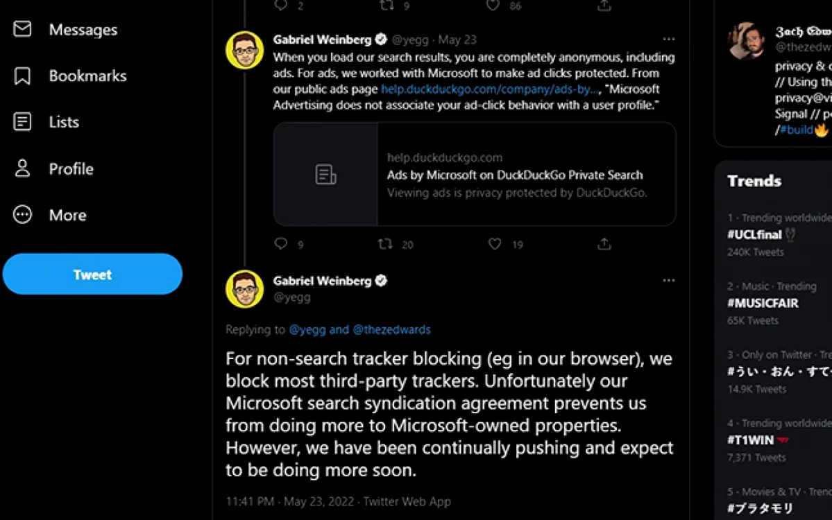Reply to the May 23 tweet with 9 replies

[x=281, y=244]
